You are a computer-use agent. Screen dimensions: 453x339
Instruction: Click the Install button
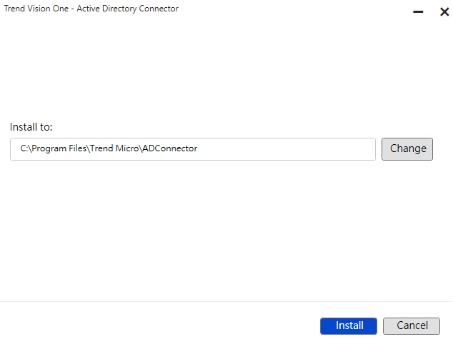349,325
